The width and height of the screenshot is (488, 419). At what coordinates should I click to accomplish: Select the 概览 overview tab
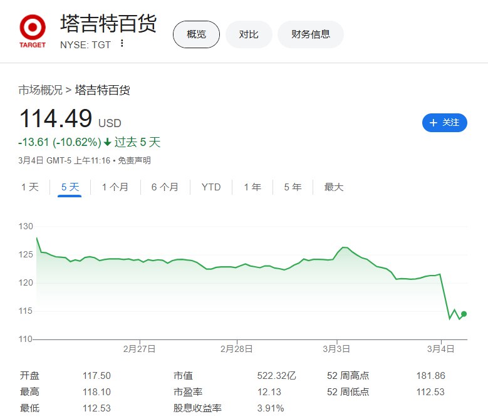(x=196, y=34)
